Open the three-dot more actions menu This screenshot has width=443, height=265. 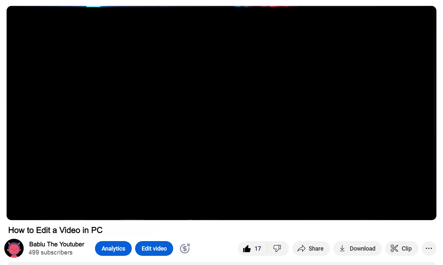coord(429,248)
